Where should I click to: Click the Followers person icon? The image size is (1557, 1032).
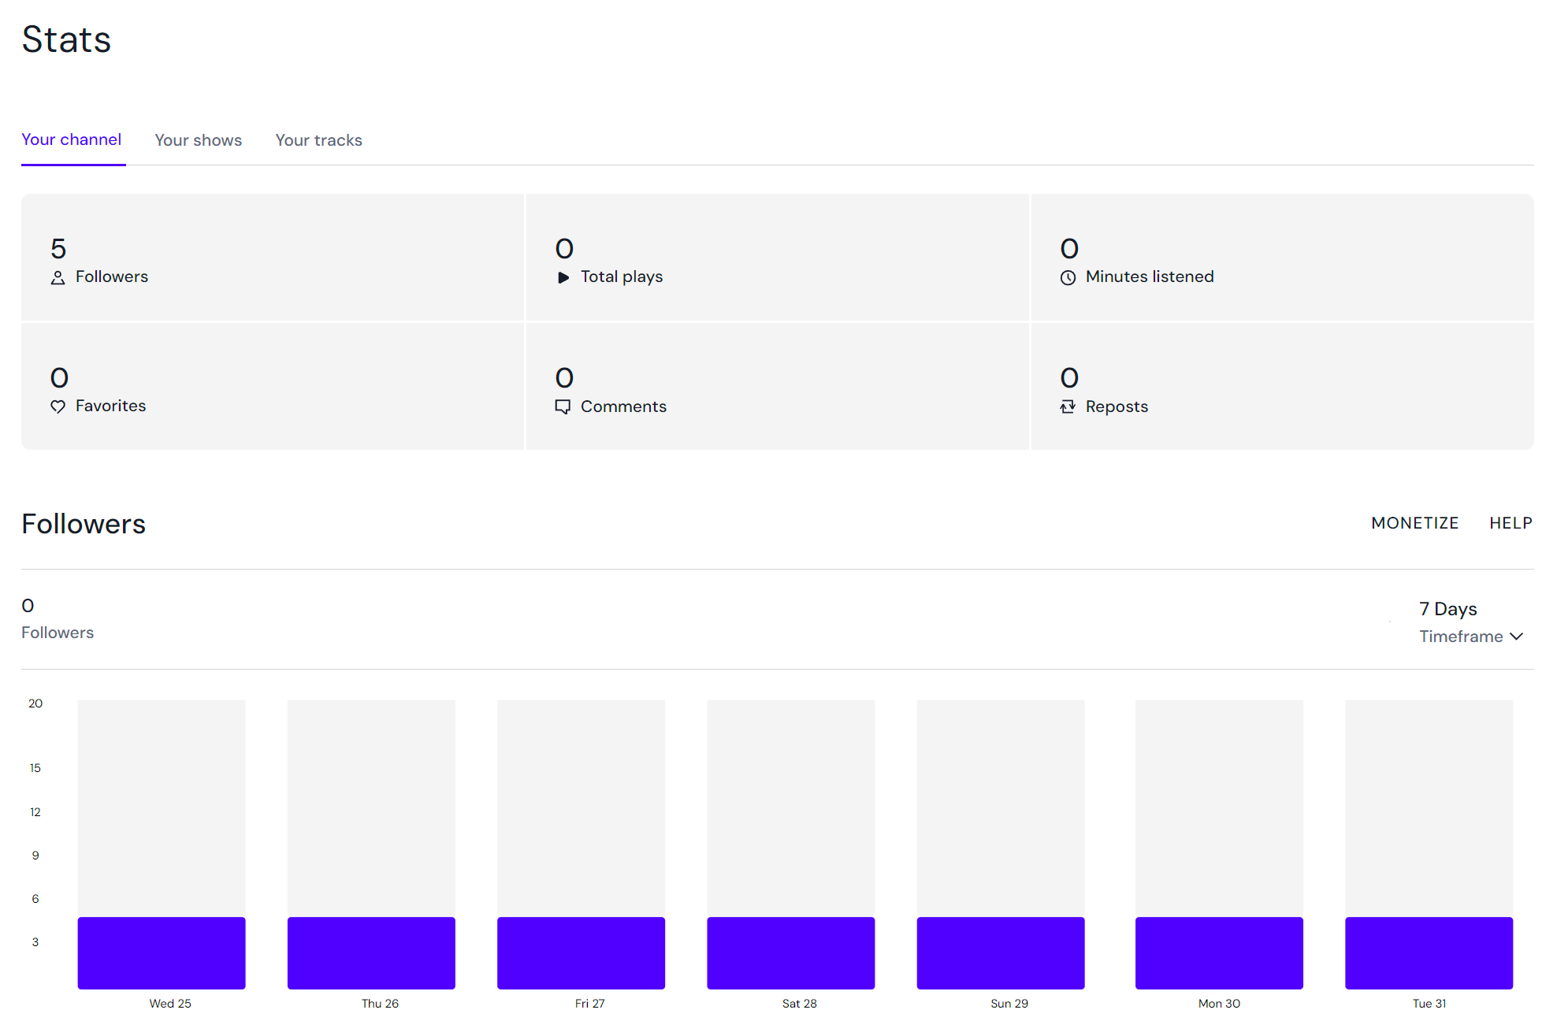point(58,277)
